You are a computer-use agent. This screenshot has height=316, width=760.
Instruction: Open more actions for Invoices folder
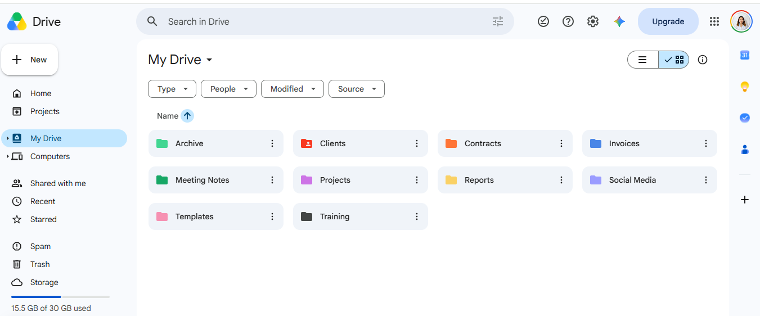pos(706,143)
